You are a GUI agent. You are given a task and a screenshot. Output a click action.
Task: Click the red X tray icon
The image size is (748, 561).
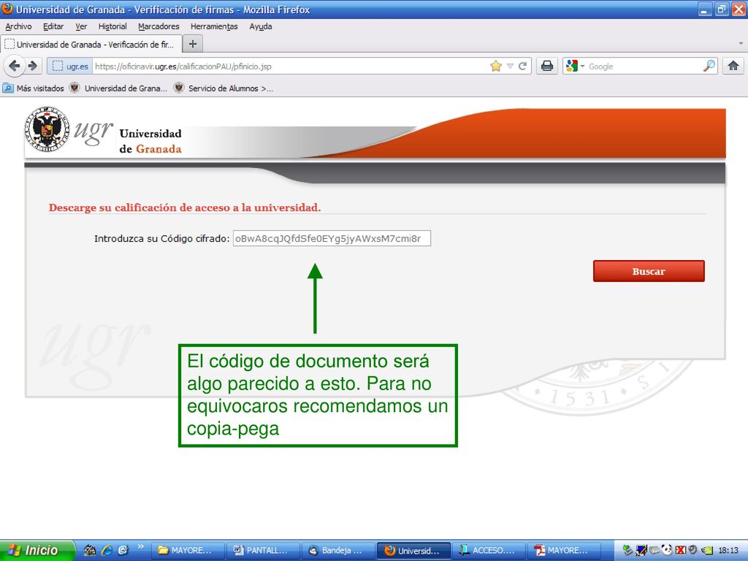point(680,551)
